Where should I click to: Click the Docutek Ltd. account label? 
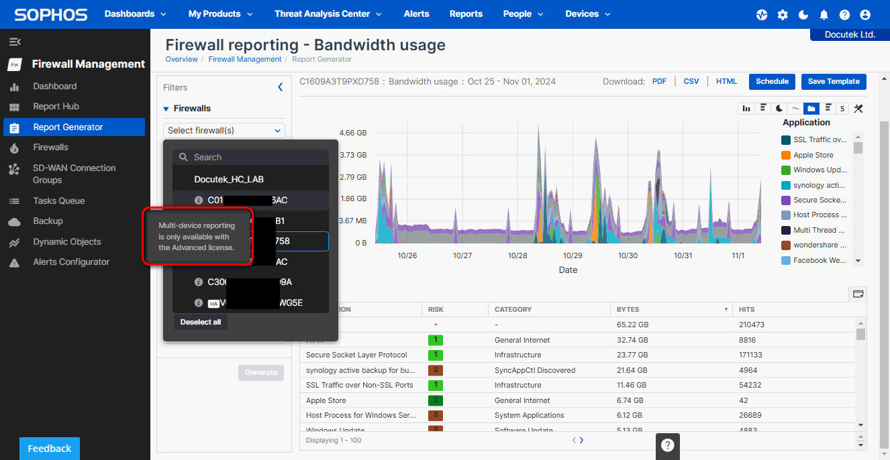[849, 34]
